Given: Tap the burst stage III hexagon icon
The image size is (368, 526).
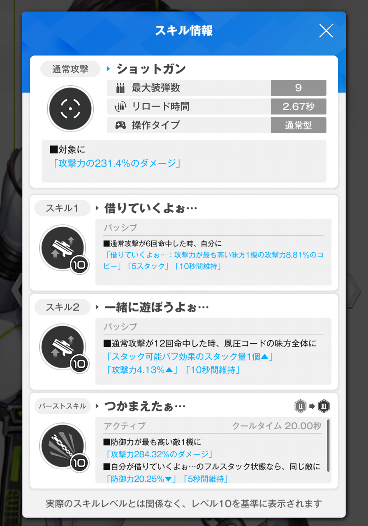Looking at the screenshot, I should [324, 407].
